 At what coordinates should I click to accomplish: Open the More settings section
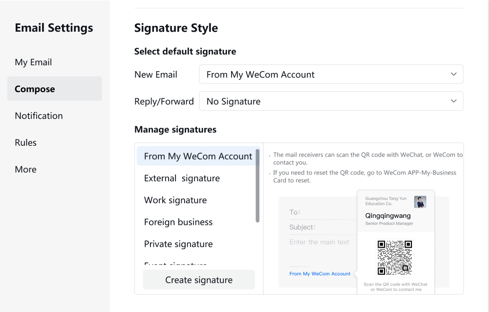click(x=25, y=169)
